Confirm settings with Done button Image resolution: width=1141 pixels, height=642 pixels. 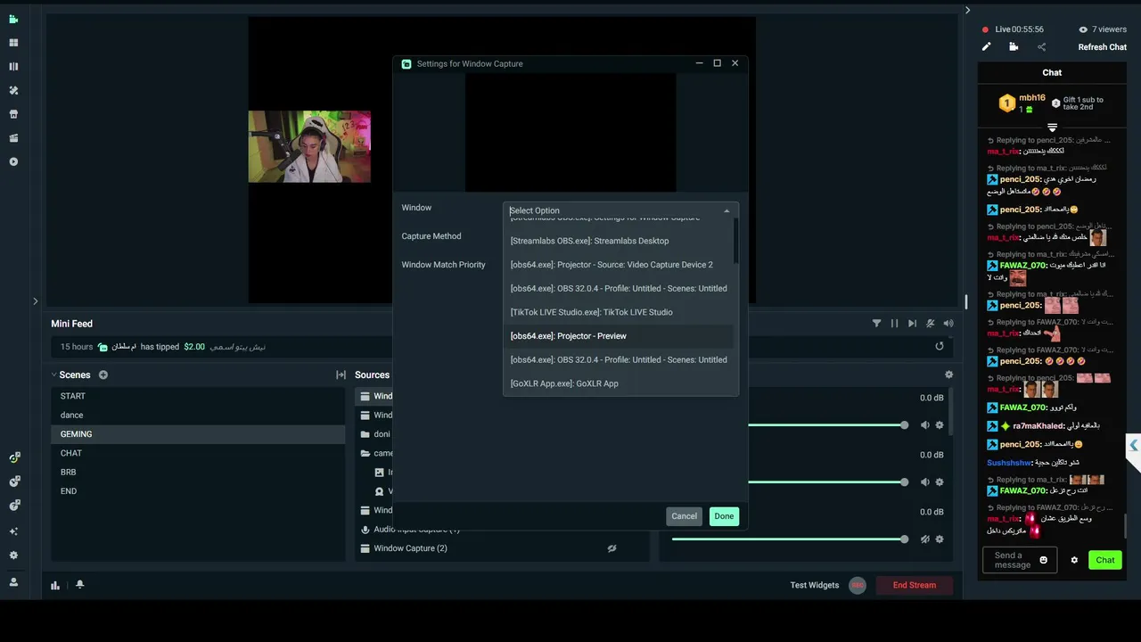click(x=724, y=516)
